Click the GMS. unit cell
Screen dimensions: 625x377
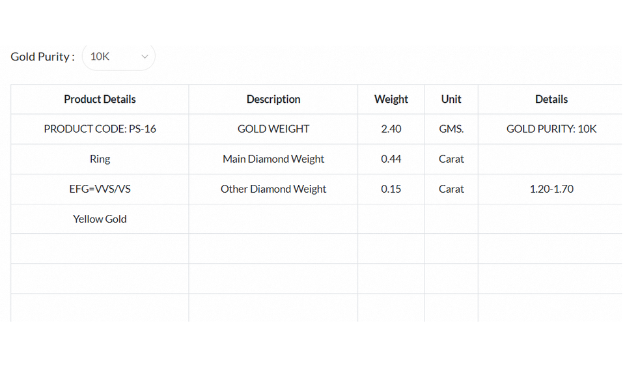(x=451, y=129)
